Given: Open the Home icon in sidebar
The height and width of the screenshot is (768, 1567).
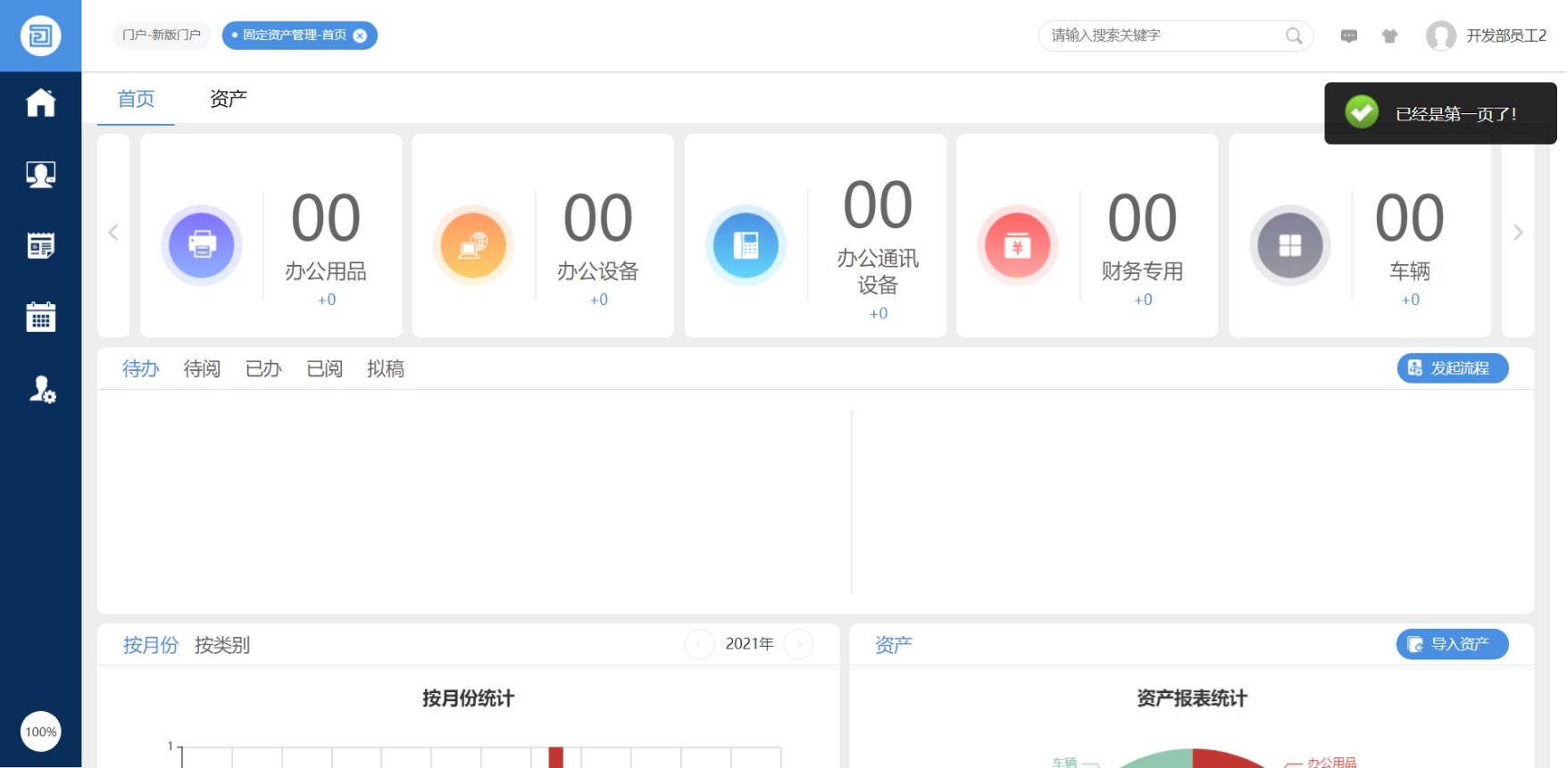Looking at the screenshot, I should tap(40, 103).
